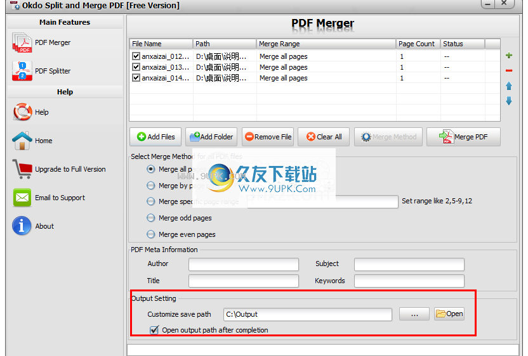528x356 pixels.
Task: Open Upgrade to Full Version label
Action: [x=70, y=169]
